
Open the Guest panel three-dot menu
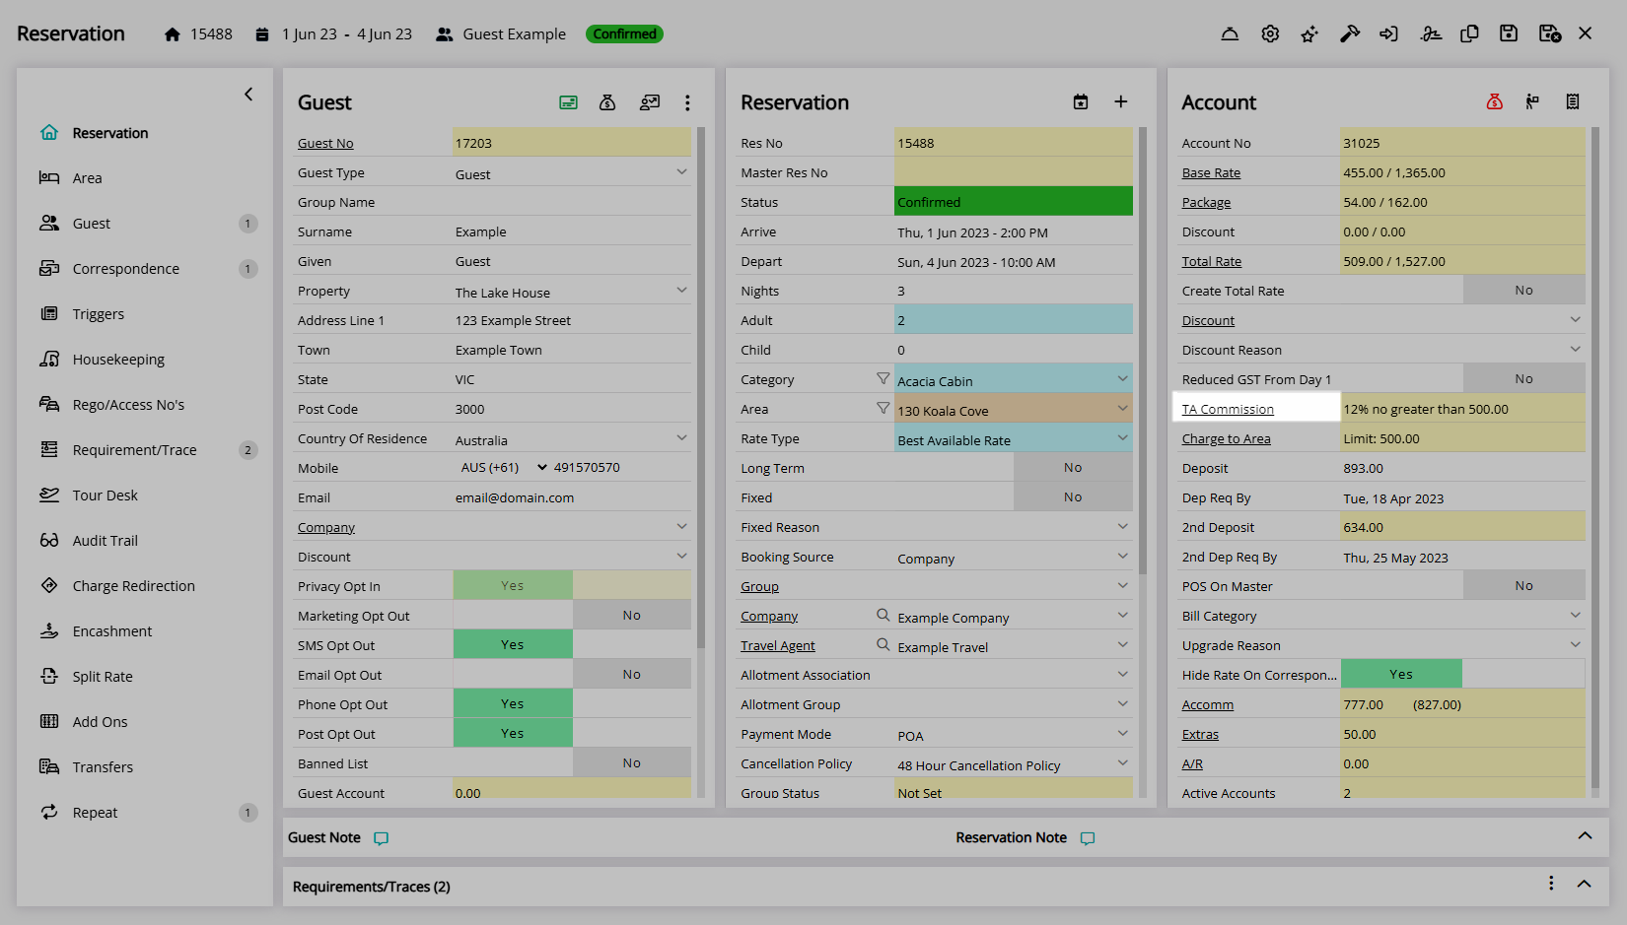pyautogui.click(x=687, y=103)
